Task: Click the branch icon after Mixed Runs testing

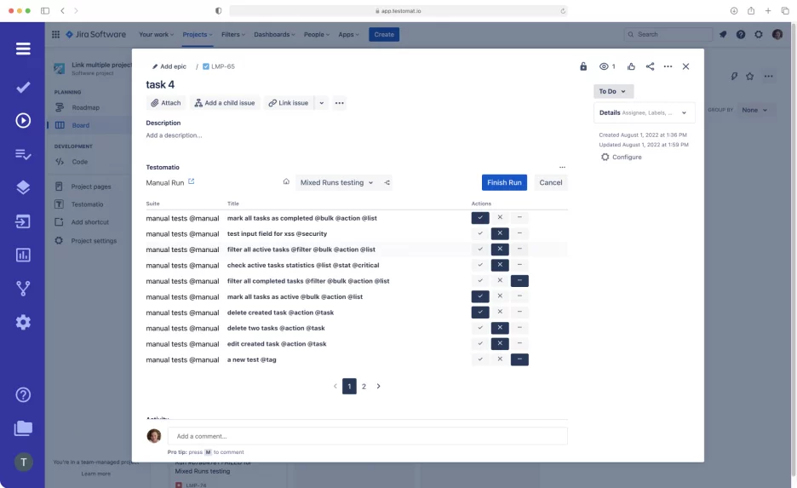Action: 387,182
